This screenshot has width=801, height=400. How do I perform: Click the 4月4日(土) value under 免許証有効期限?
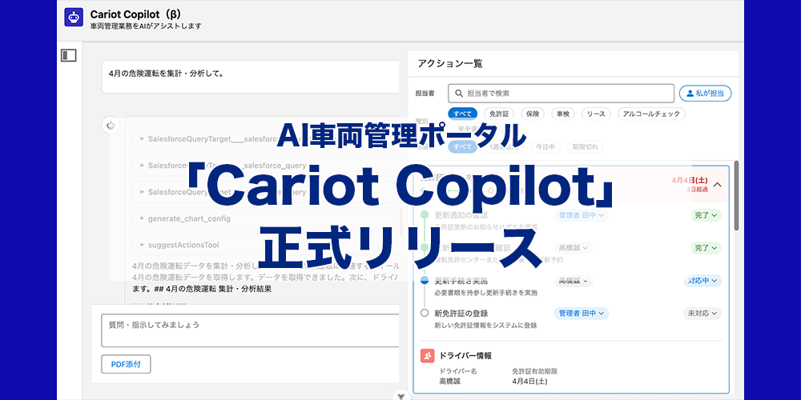529,381
